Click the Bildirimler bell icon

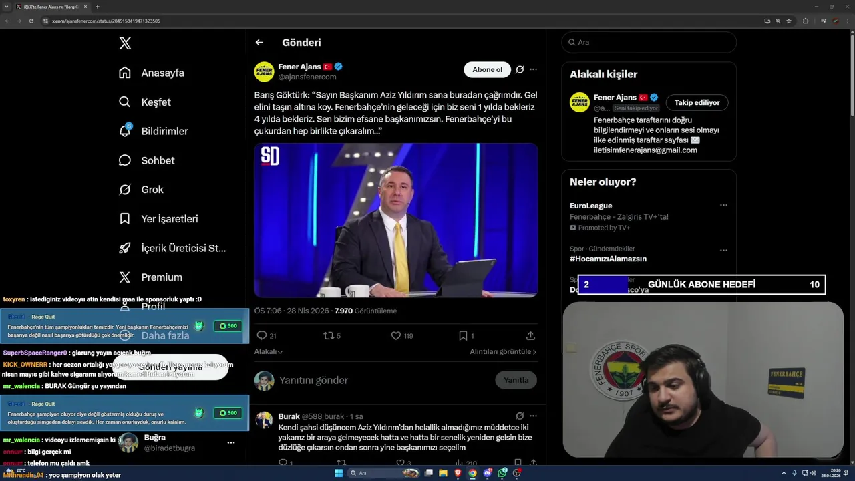click(x=125, y=131)
